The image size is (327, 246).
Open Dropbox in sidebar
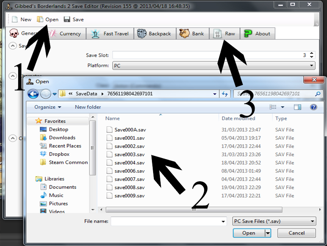(x=59, y=154)
